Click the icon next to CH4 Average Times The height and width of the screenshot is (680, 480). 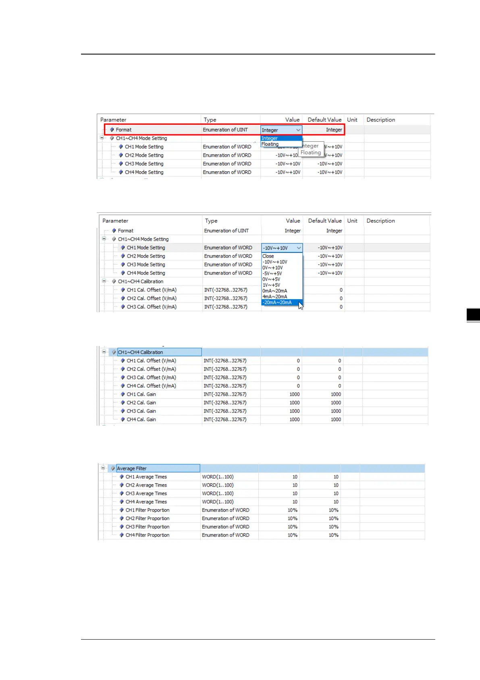(122, 502)
